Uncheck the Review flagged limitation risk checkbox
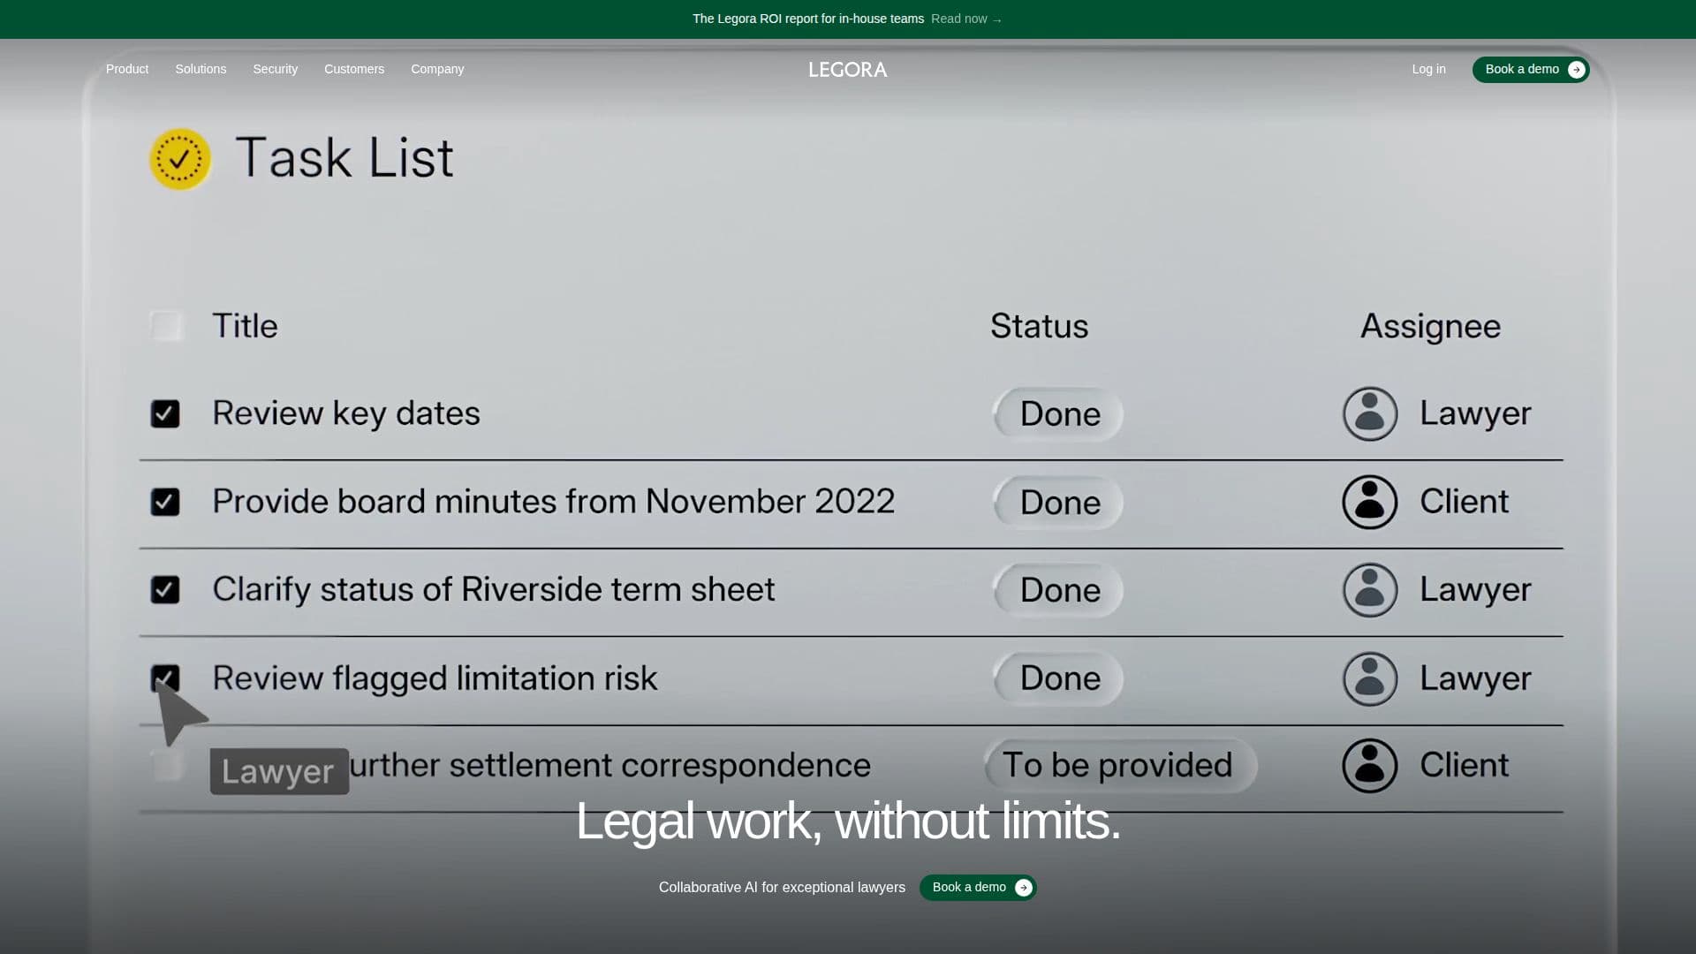 [165, 678]
